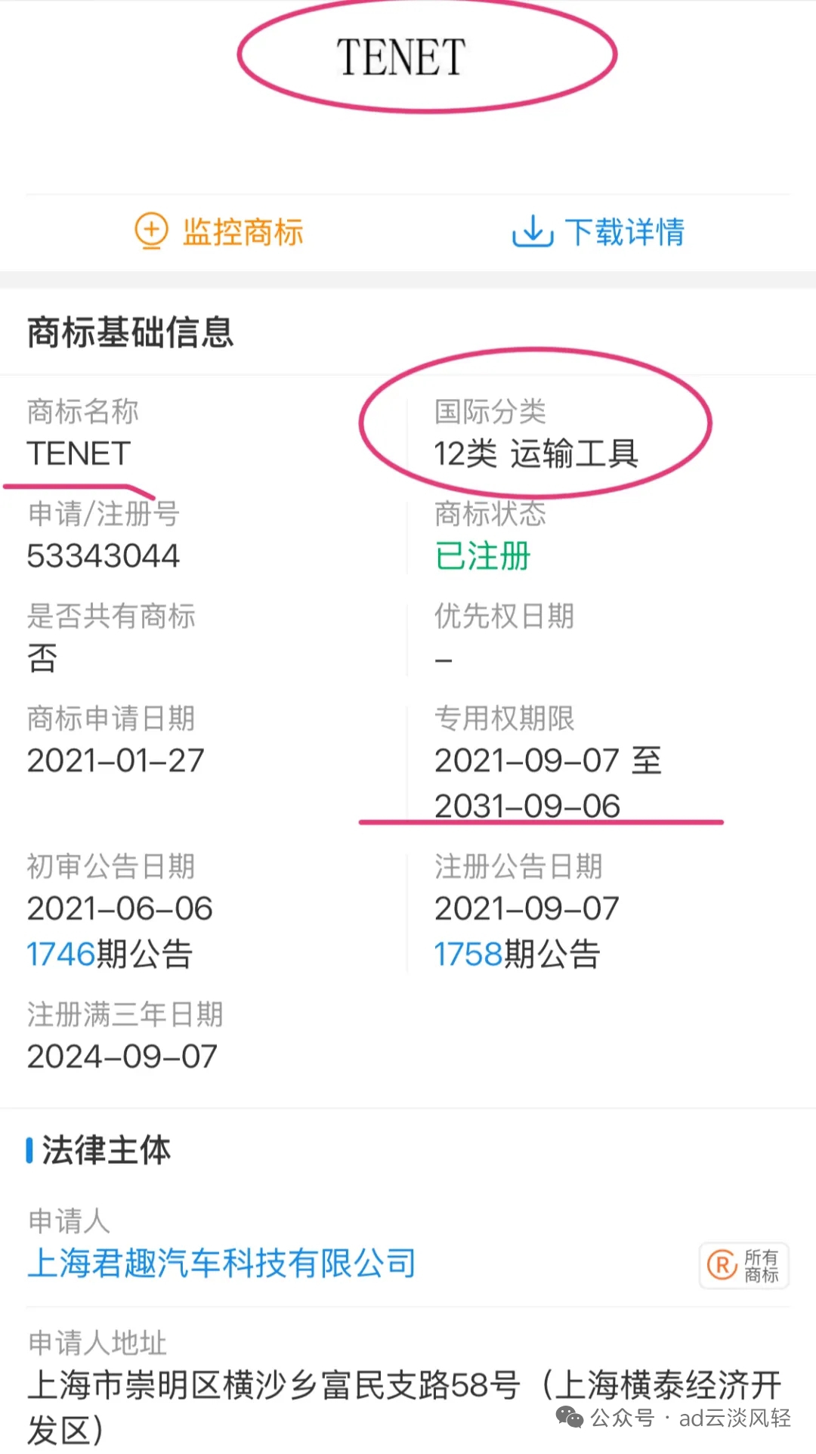
Task: Open announcement issue 1746 link
Action: [61, 954]
